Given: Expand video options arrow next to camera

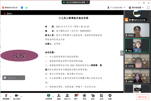Looking at the screenshot, I should (x=21, y=97).
